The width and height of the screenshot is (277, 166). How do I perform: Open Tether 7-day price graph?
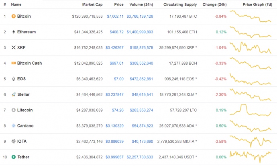pos(251,157)
